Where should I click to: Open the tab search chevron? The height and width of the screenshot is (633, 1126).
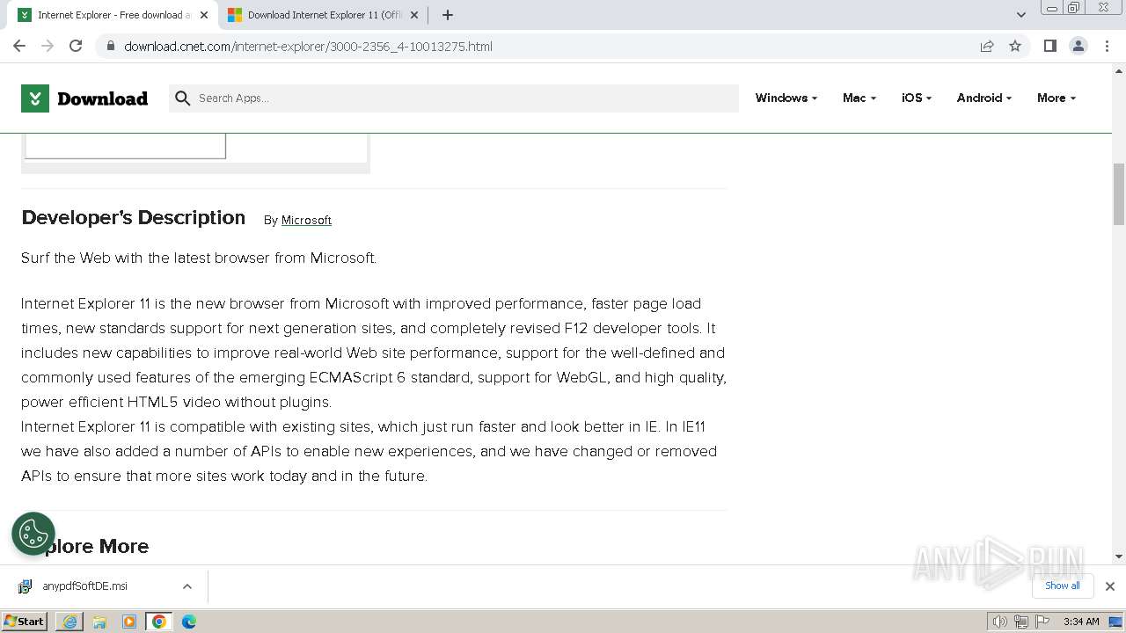pyautogui.click(x=1020, y=15)
